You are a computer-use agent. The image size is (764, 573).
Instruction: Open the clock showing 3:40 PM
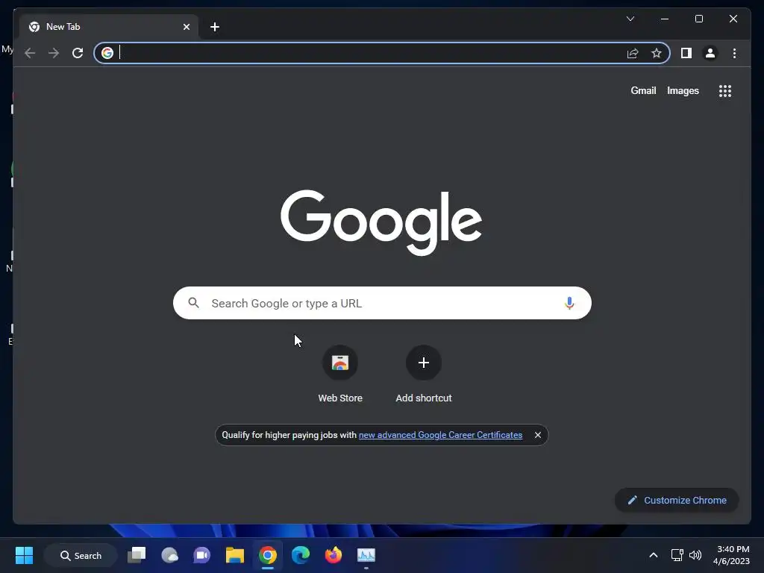tap(731, 555)
